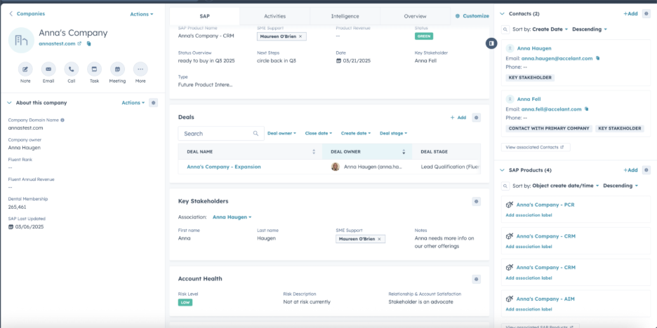Open the More actions ellipsis icon
The width and height of the screenshot is (657, 328).
pyautogui.click(x=140, y=69)
